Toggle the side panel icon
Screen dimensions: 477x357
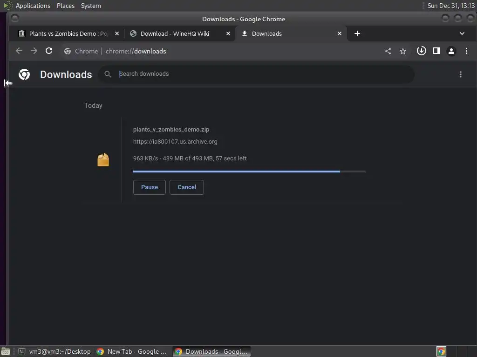tap(436, 51)
